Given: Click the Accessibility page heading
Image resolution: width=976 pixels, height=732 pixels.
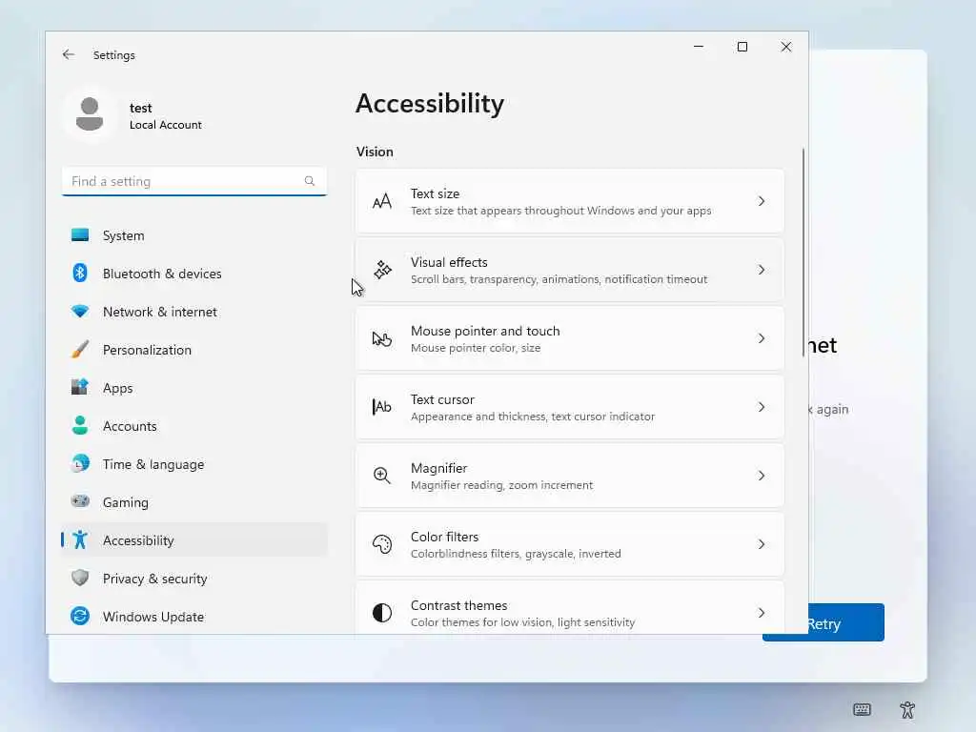Looking at the screenshot, I should tap(430, 103).
